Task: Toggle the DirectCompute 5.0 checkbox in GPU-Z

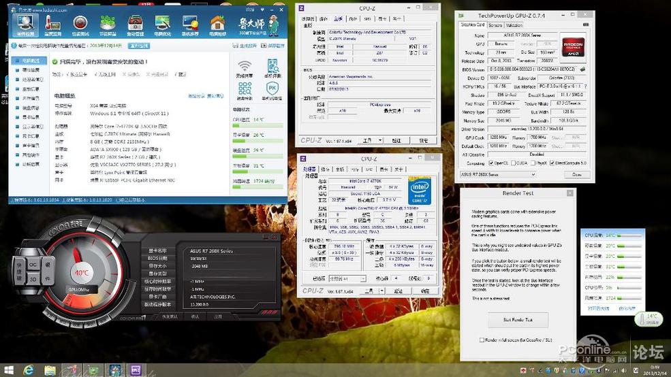Action: [x=552, y=163]
